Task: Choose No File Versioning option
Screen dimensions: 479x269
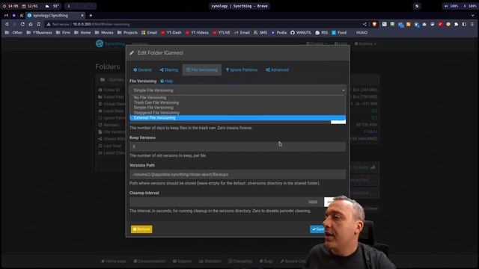Action: pos(238,98)
